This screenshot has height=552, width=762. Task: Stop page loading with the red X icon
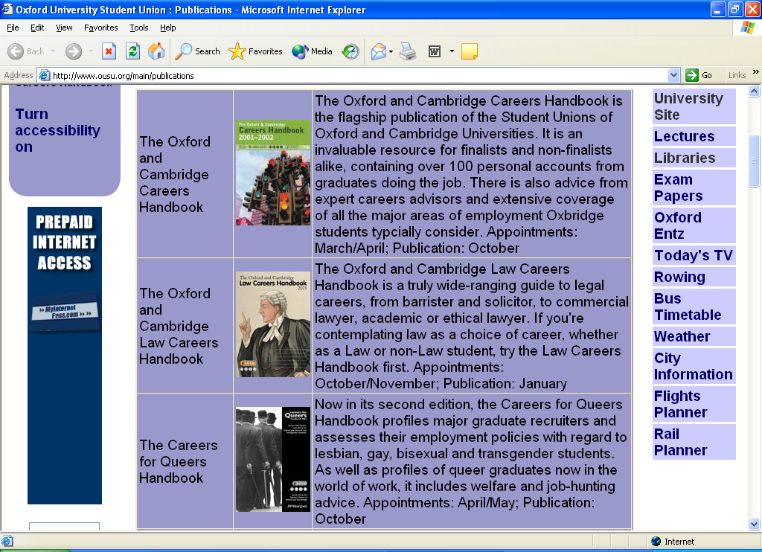tap(109, 51)
